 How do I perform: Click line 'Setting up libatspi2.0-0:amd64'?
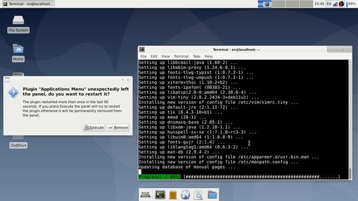(197, 93)
